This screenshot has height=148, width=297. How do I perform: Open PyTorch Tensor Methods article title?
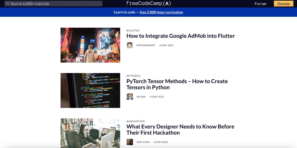tap(177, 84)
